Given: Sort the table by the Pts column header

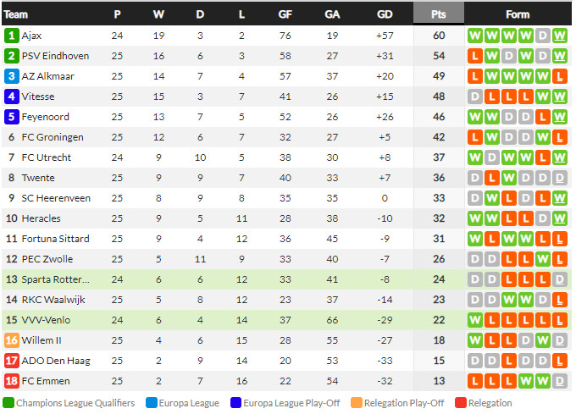Looking at the screenshot, I should point(439,14).
